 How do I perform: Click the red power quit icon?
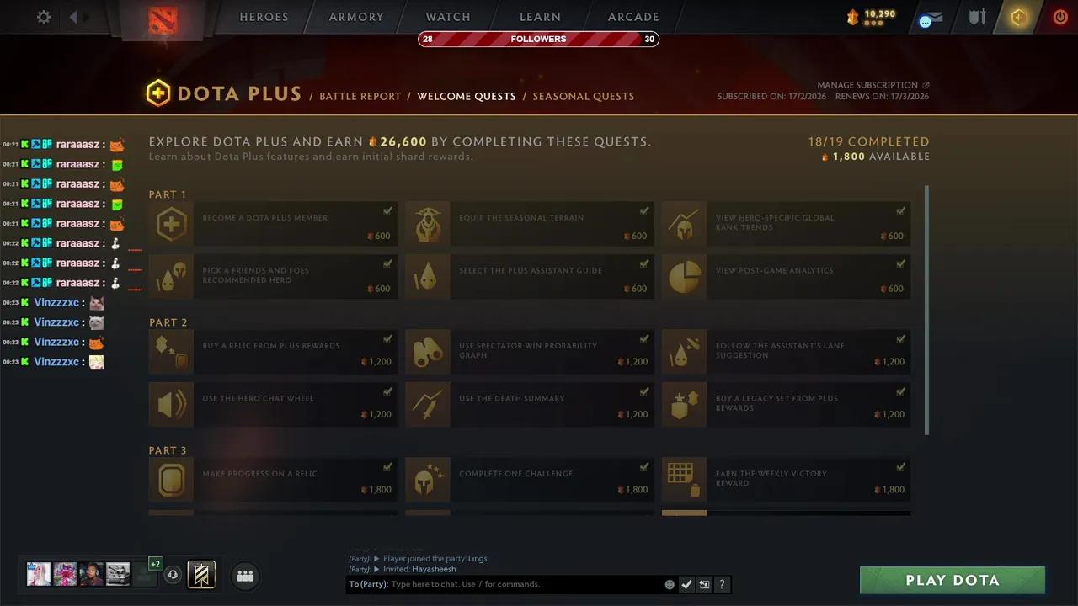[1060, 17]
